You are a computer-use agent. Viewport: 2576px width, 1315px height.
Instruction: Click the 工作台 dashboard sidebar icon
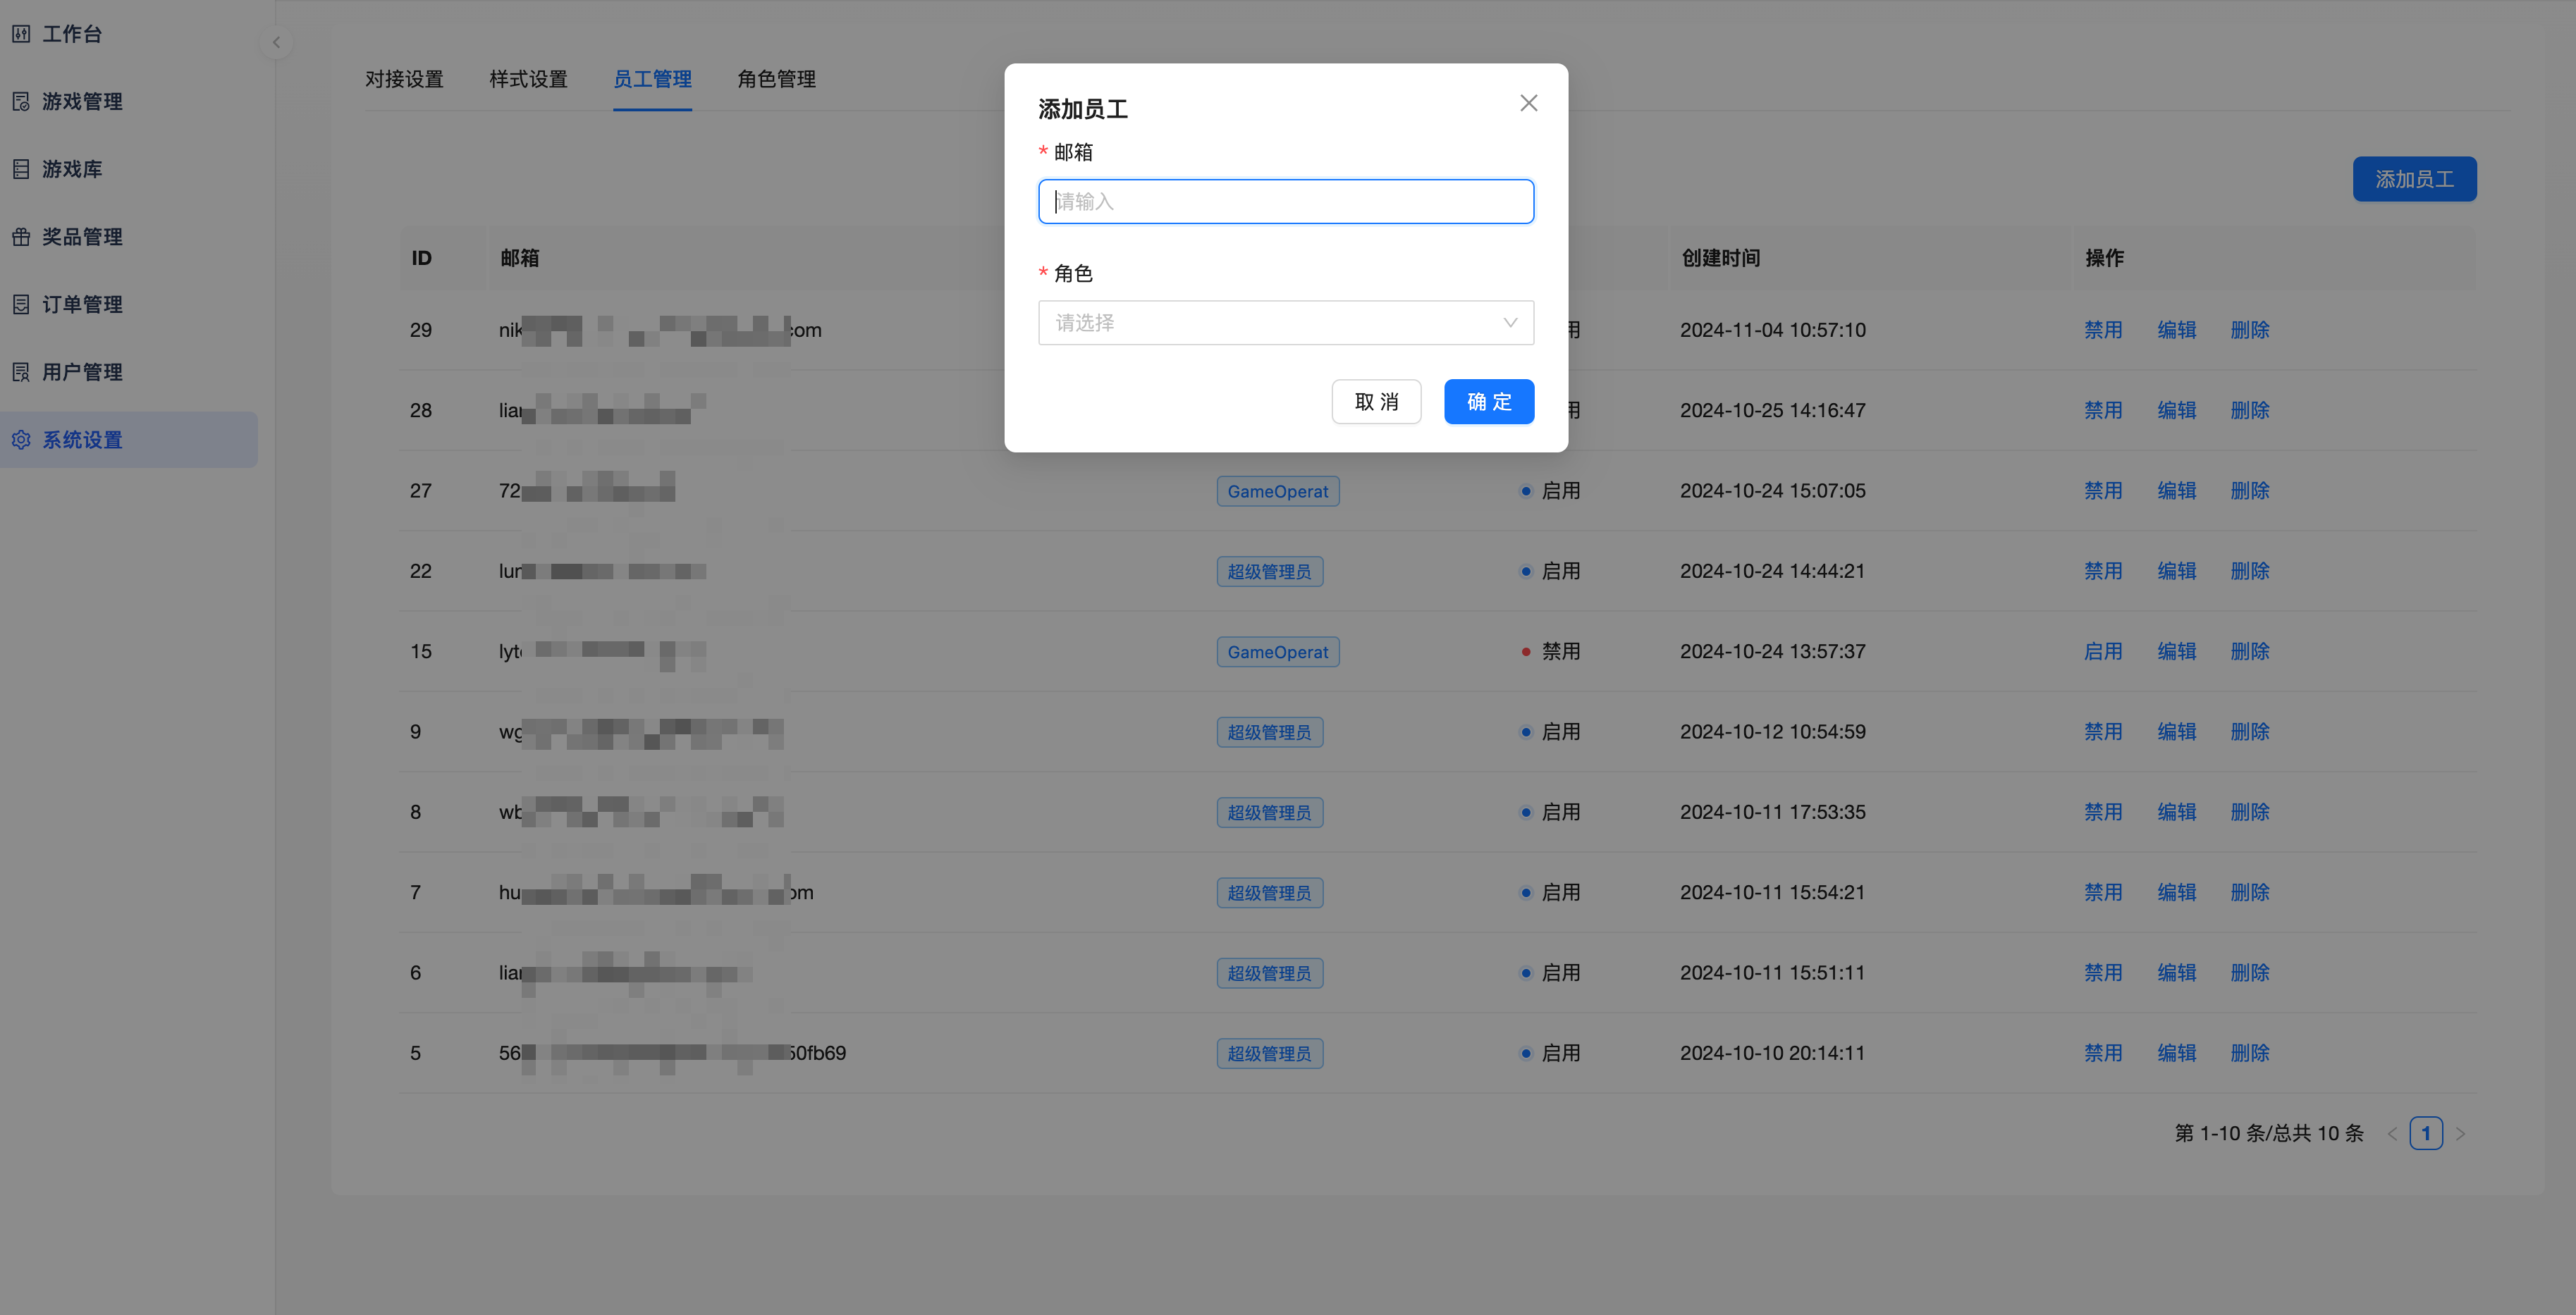pos(21,34)
